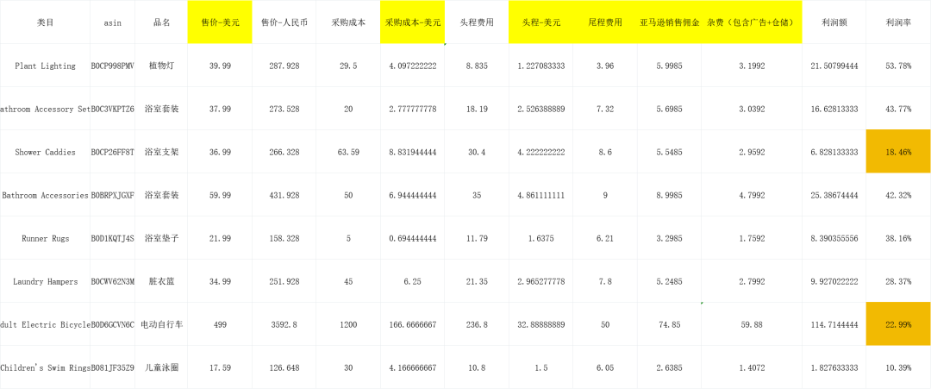Select the 头程-美元 header cell

[540, 22]
